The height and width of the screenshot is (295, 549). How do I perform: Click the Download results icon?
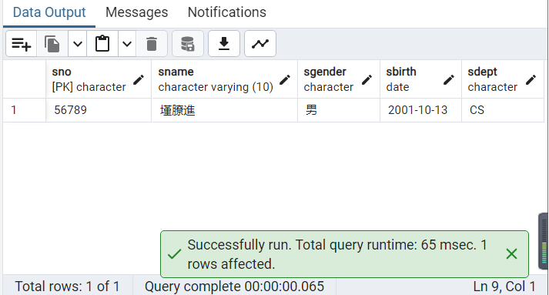point(224,44)
